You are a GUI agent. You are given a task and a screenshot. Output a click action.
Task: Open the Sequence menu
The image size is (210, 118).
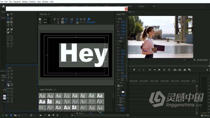17,2
